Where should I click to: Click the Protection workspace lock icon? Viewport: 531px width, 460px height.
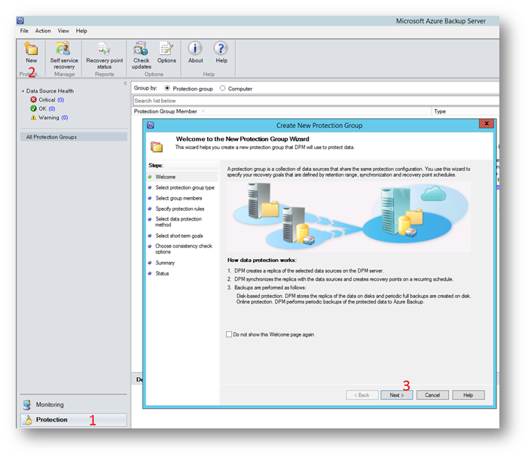[29, 419]
